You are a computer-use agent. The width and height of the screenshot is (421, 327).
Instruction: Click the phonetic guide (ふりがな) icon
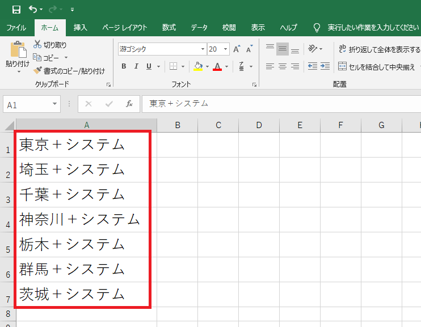pos(242,66)
